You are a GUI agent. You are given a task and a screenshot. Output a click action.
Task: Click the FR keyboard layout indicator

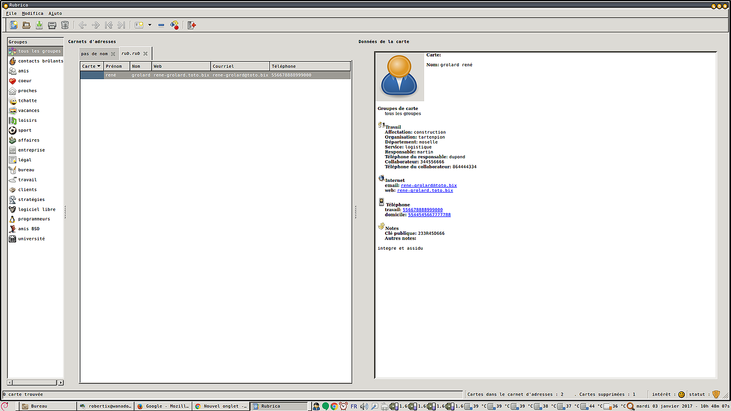click(354, 406)
